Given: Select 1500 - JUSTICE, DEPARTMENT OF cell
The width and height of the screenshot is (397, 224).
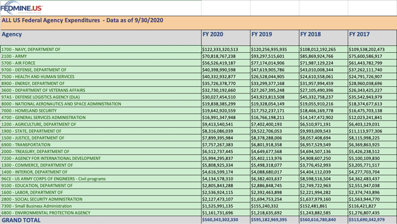Looking at the screenshot, I should [101, 138].
